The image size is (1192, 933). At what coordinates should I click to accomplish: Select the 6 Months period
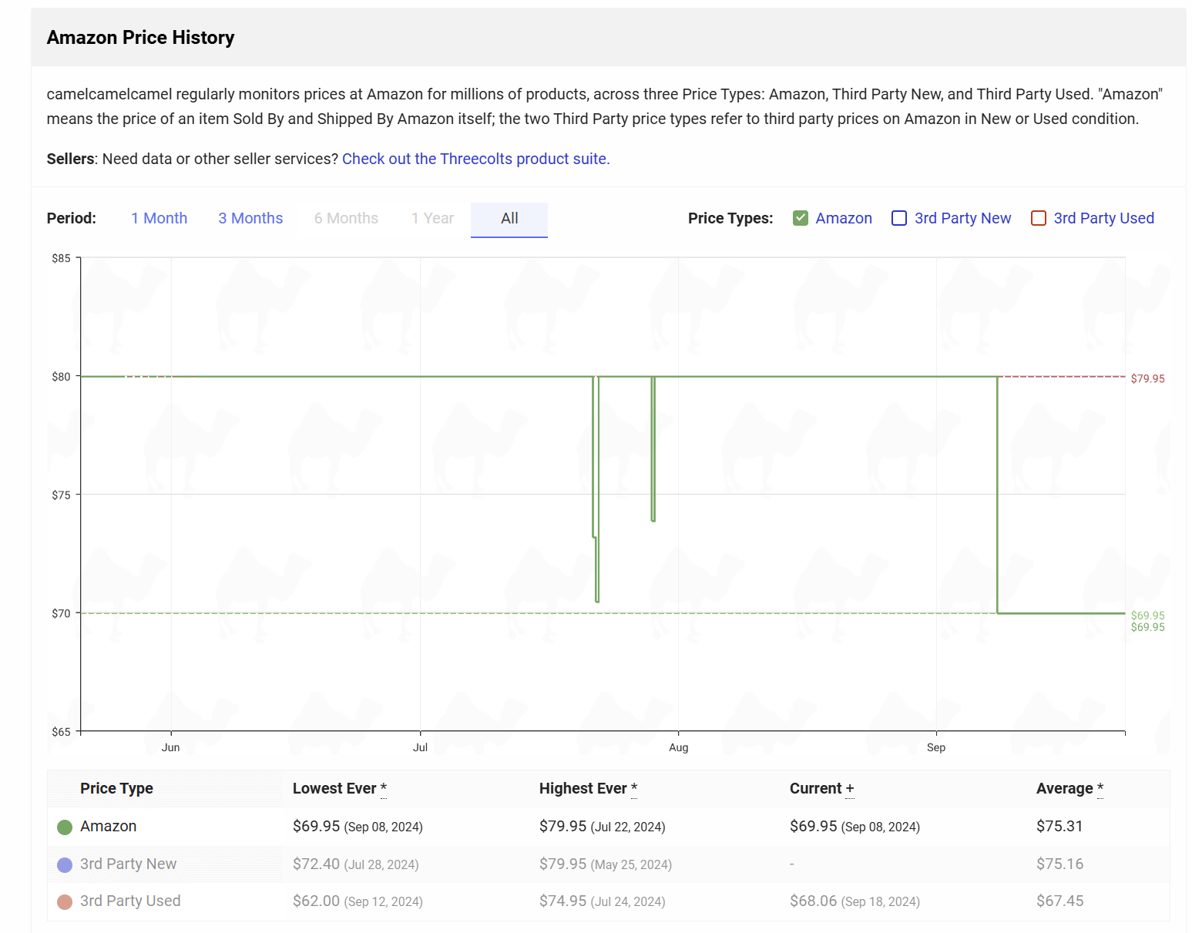pos(346,219)
